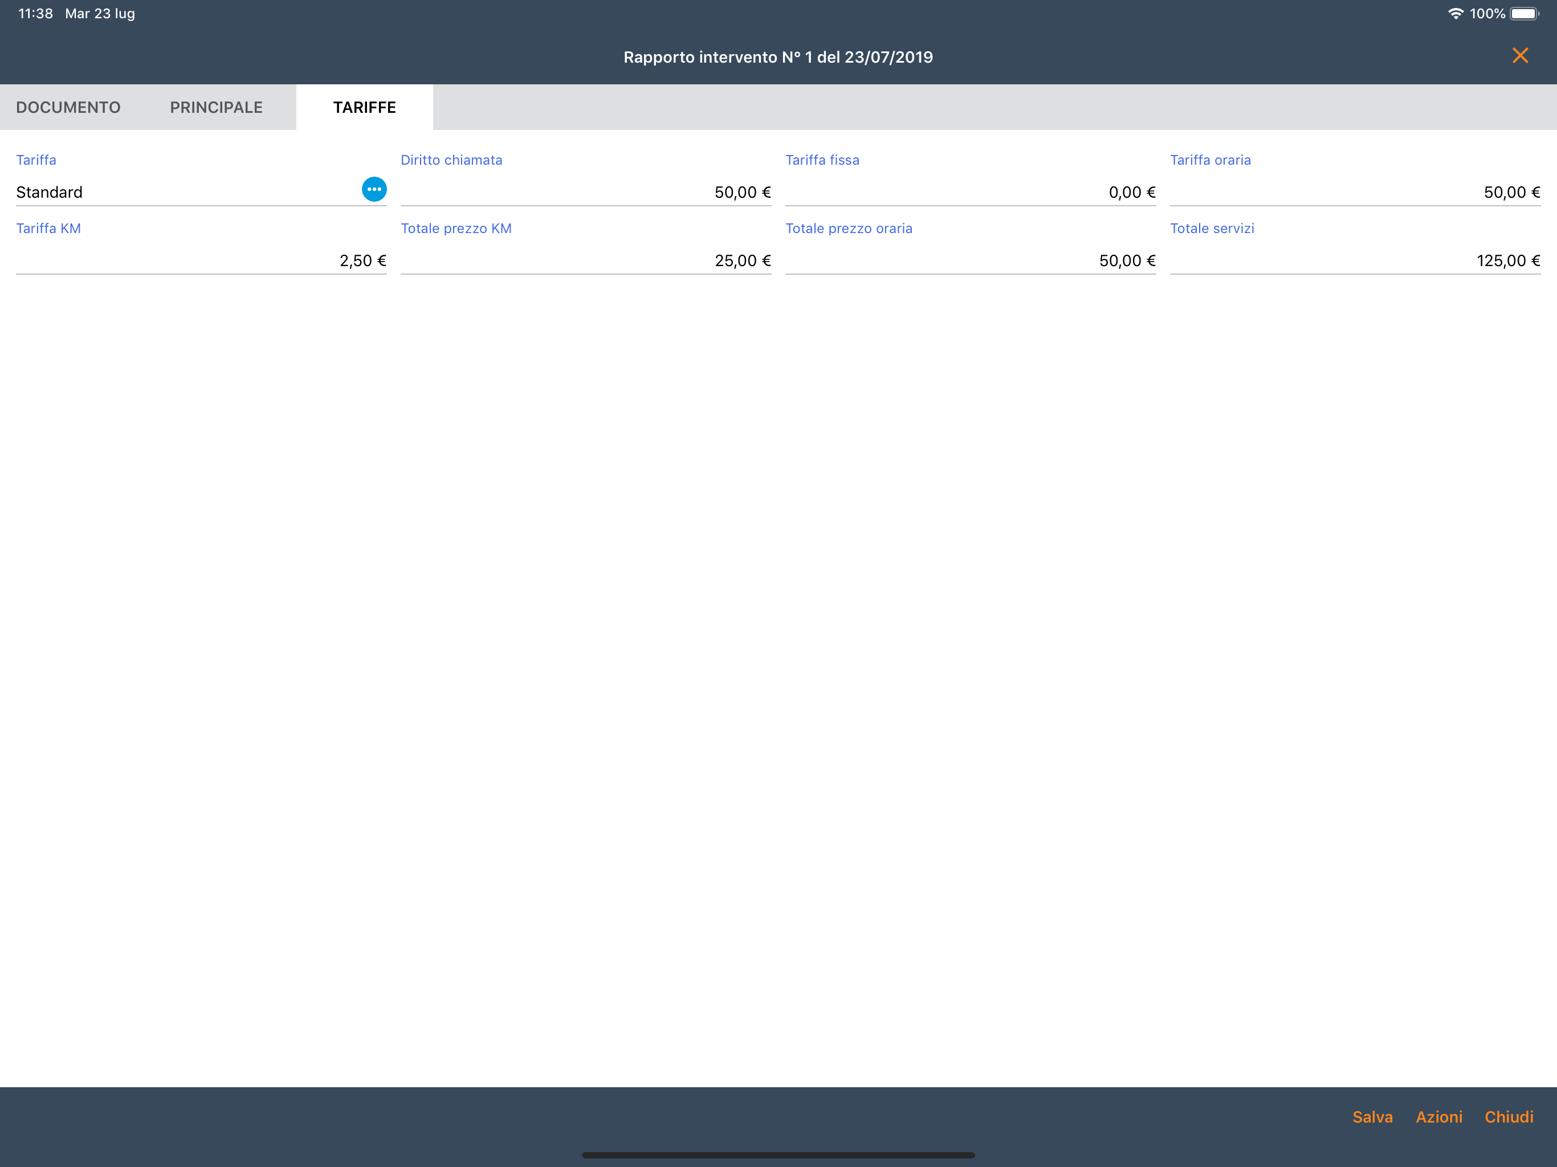Click the Totale prezzo oraria field

click(970, 260)
